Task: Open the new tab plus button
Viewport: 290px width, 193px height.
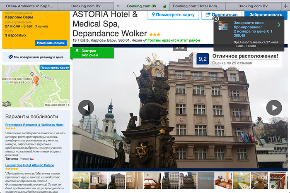Action: point(285,6)
